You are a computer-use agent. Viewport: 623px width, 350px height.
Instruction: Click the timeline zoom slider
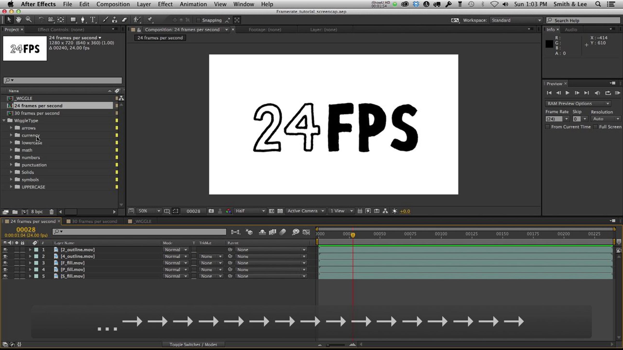click(x=336, y=345)
